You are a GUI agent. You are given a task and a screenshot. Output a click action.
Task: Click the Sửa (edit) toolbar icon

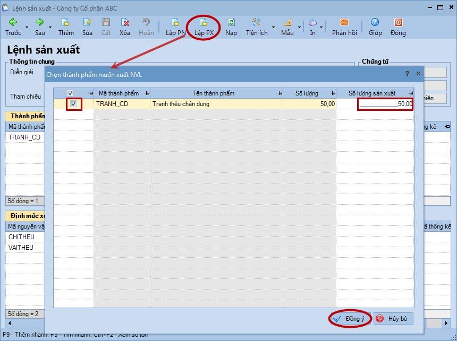click(x=87, y=23)
